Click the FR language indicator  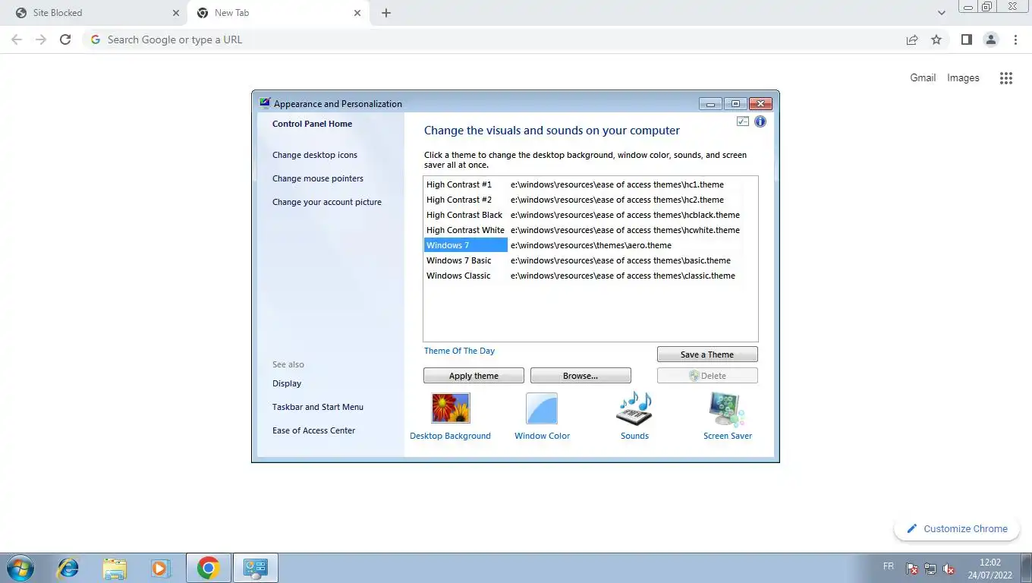[x=889, y=566]
